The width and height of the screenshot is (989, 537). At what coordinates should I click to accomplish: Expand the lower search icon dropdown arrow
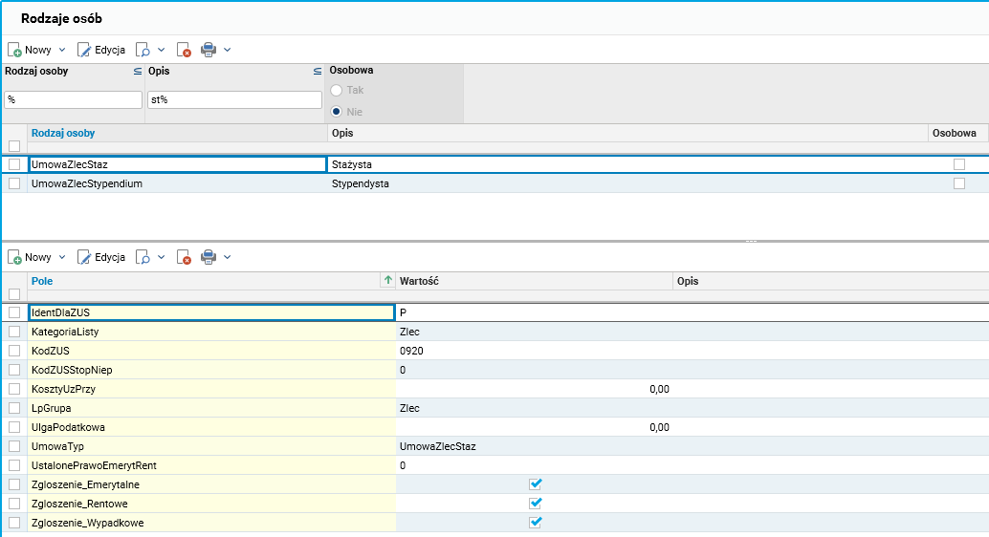pos(161,257)
